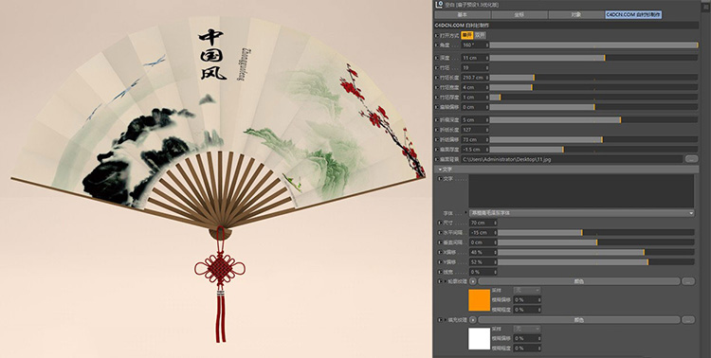Click the "..." button in the outline texture row
711x358 pixels.
point(688,281)
